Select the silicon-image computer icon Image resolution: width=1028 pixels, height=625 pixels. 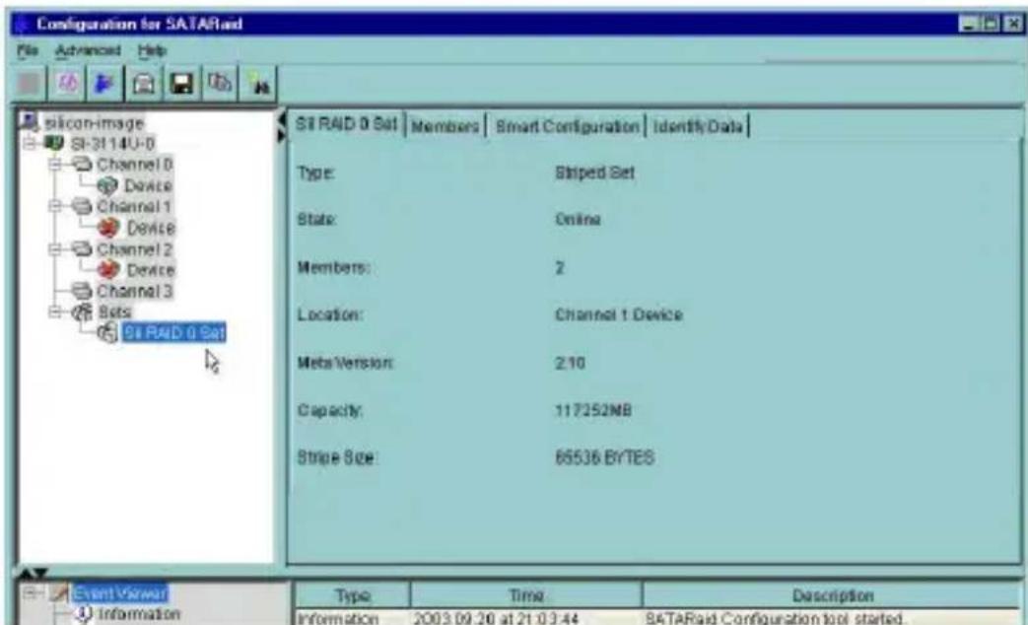[30, 122]
